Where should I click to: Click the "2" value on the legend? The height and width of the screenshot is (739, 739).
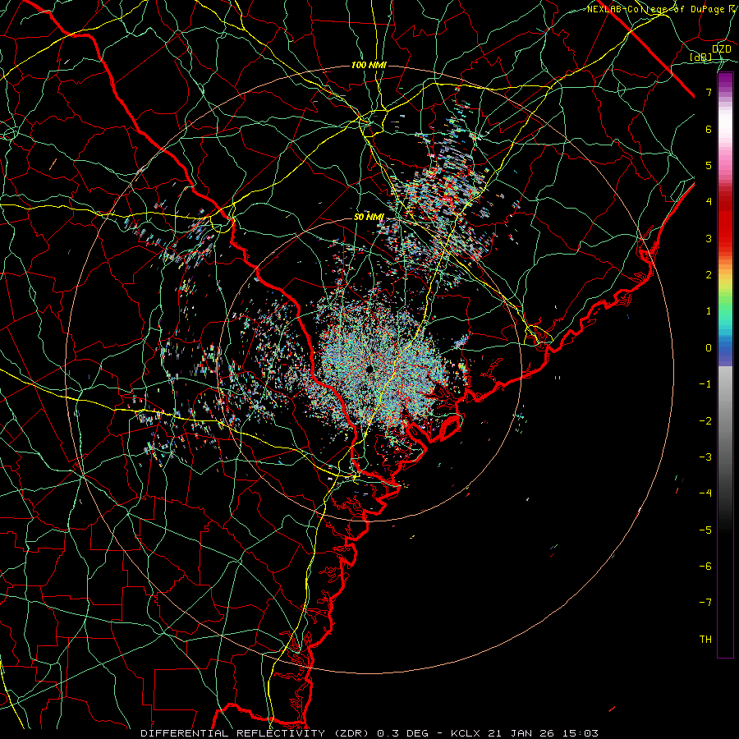(709, 275)
